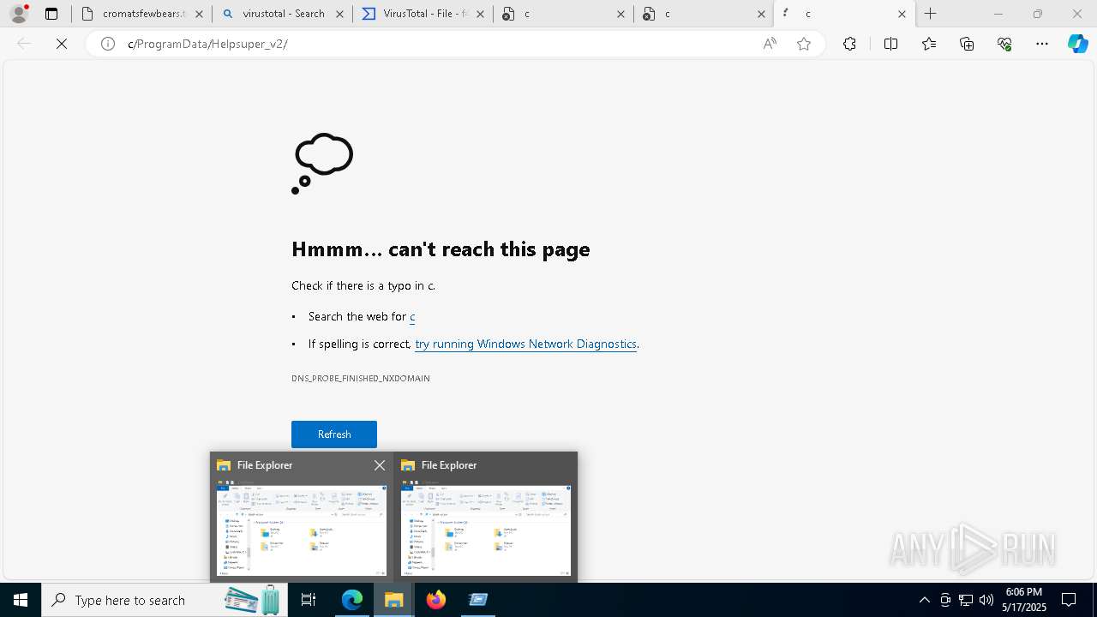The width and height of the screenshot is (1097, 617).
Task: Try running Windows Network Diagnostics link
Action: point(525,344)
